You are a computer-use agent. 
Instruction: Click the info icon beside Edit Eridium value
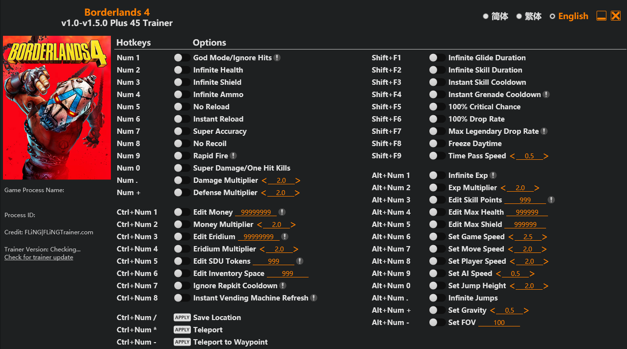[x=285, y=237]
